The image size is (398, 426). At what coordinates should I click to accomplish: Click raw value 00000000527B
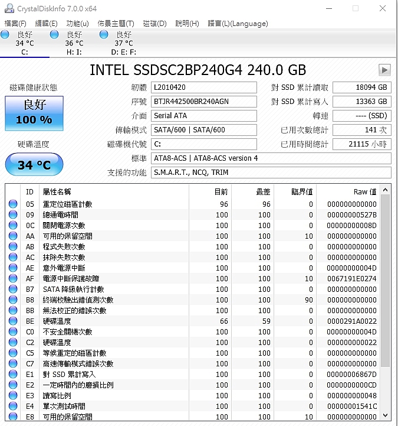[351, 214]
